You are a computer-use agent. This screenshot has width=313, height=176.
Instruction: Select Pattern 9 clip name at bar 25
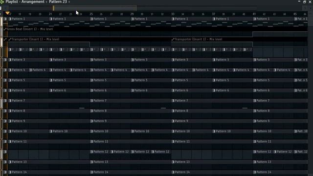(100, 121)
